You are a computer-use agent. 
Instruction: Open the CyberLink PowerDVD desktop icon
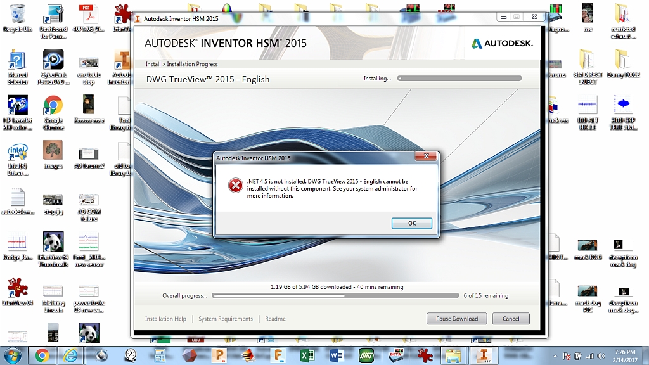(x=53, y=61)
